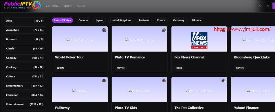
Task: Open the Cooking category
Action: point(25,67)
